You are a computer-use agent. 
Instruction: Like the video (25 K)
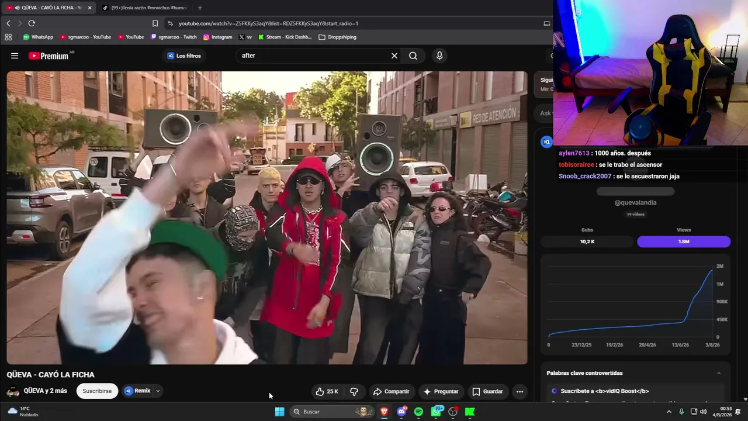pyautogui.click(x=327, y=391)
